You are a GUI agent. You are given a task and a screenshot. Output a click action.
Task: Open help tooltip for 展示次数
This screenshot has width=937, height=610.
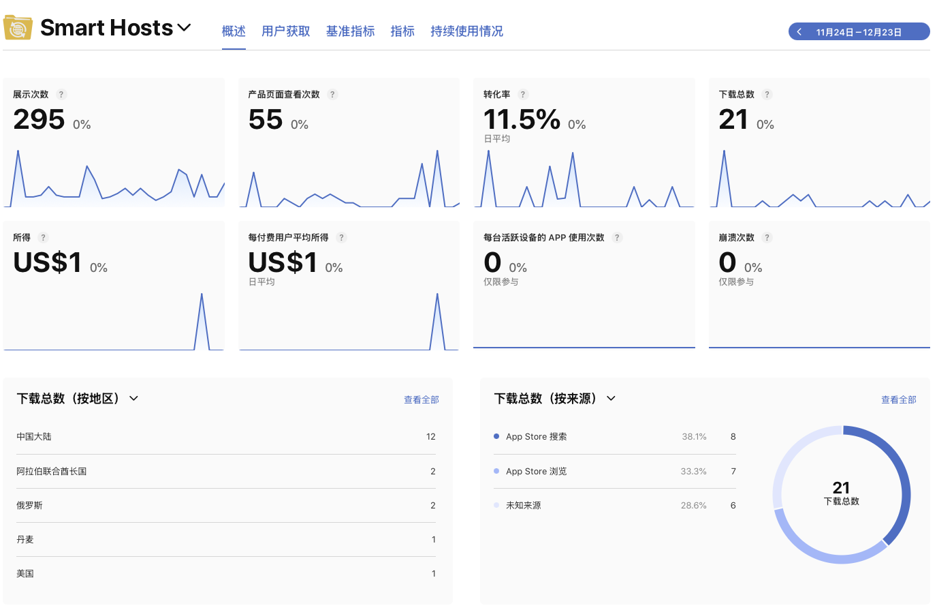(61, 94)
